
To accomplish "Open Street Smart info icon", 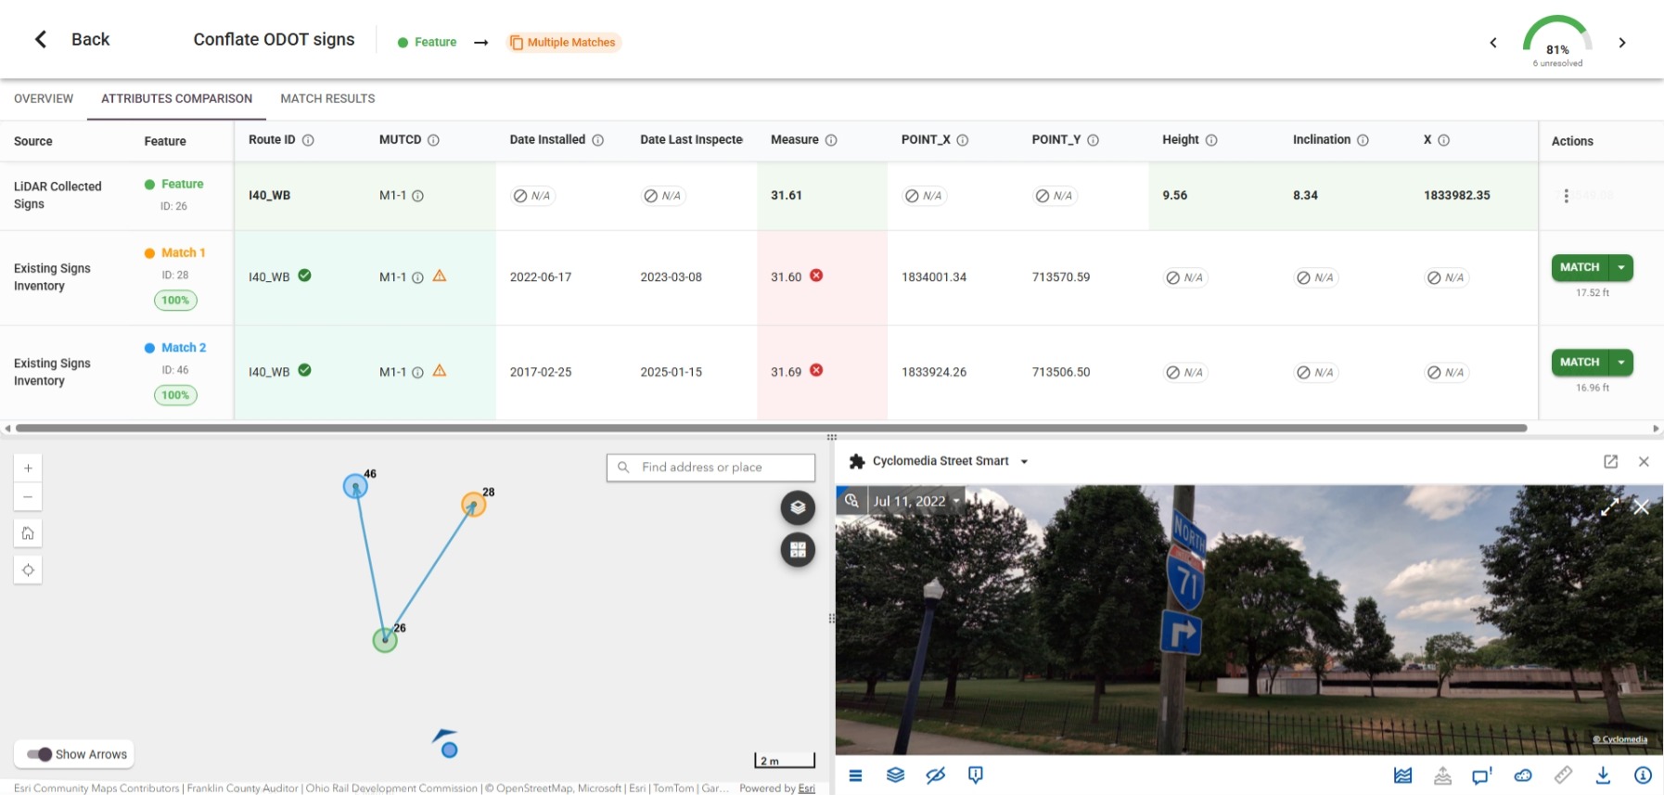I will coord(1643,776).
